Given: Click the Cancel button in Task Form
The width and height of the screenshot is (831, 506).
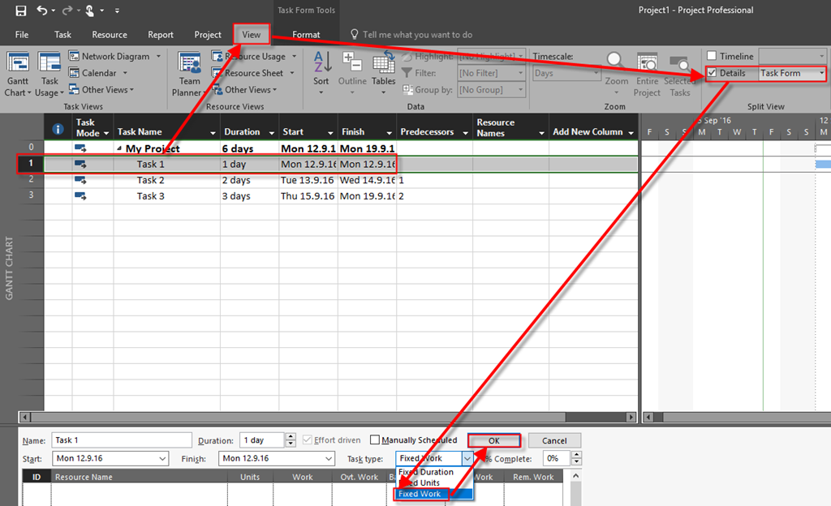Looking at the screenshot, I should click(x=554, y=441).
